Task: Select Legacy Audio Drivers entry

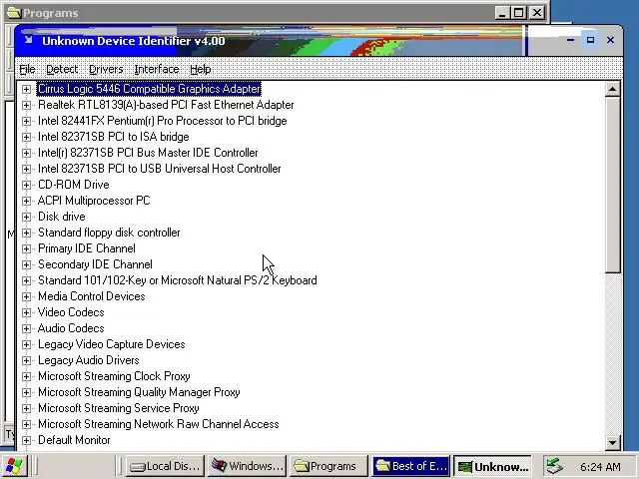Action: 89,360
